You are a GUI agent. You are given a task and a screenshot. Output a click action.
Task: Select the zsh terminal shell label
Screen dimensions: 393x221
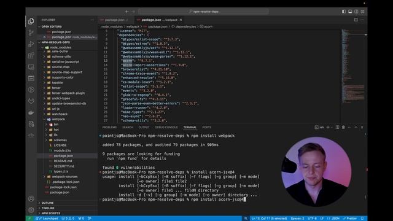(319, 127)
